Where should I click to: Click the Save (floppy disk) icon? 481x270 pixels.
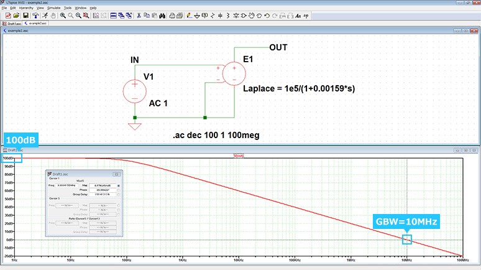[25, 15]
